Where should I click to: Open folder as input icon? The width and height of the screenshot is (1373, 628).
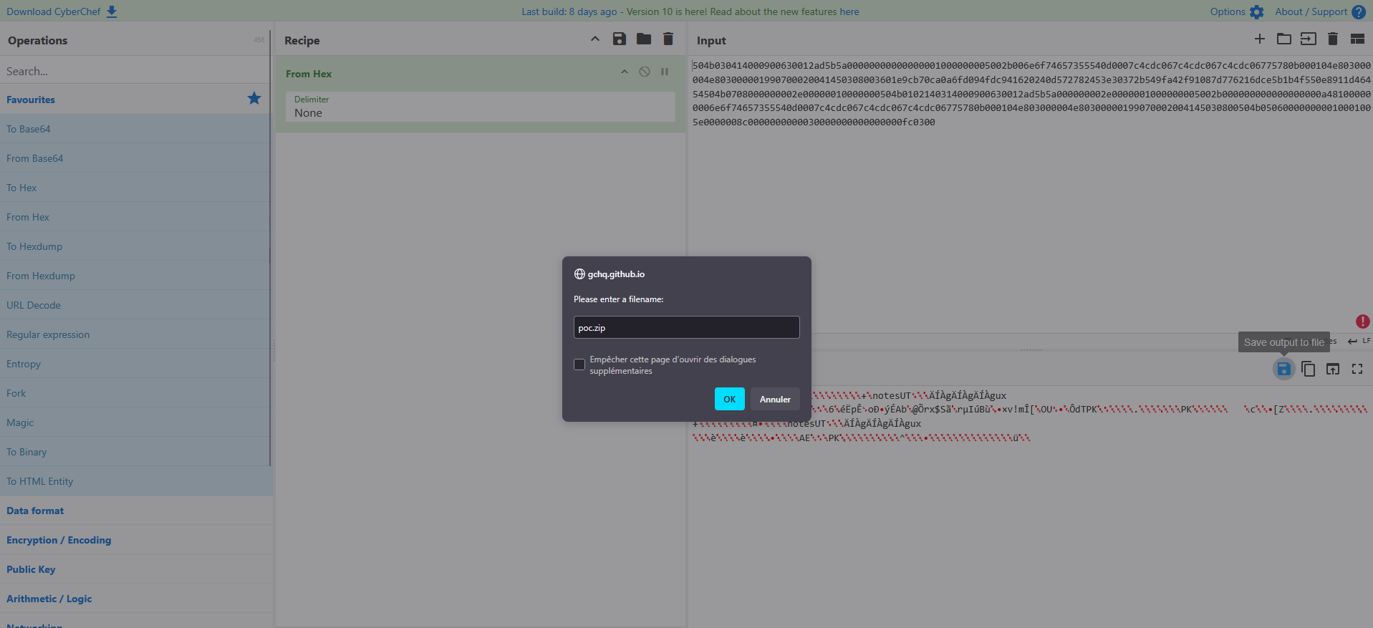pyautogui.click(x=1284, y=39)
